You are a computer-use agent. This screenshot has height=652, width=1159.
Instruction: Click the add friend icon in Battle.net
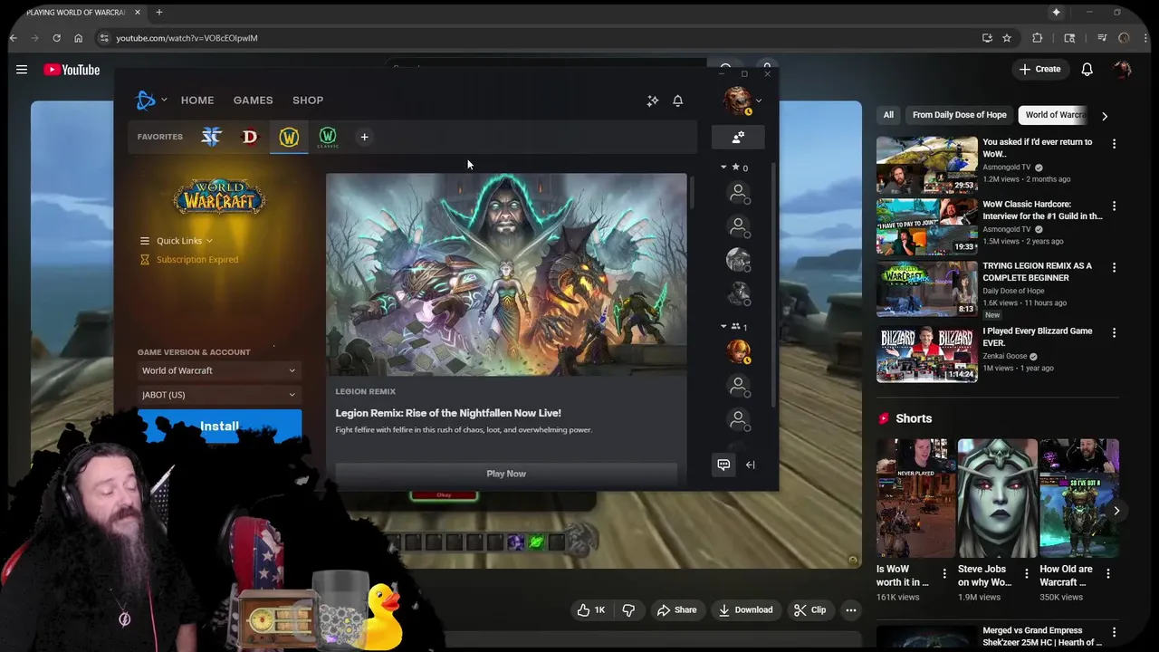point(738,137)
